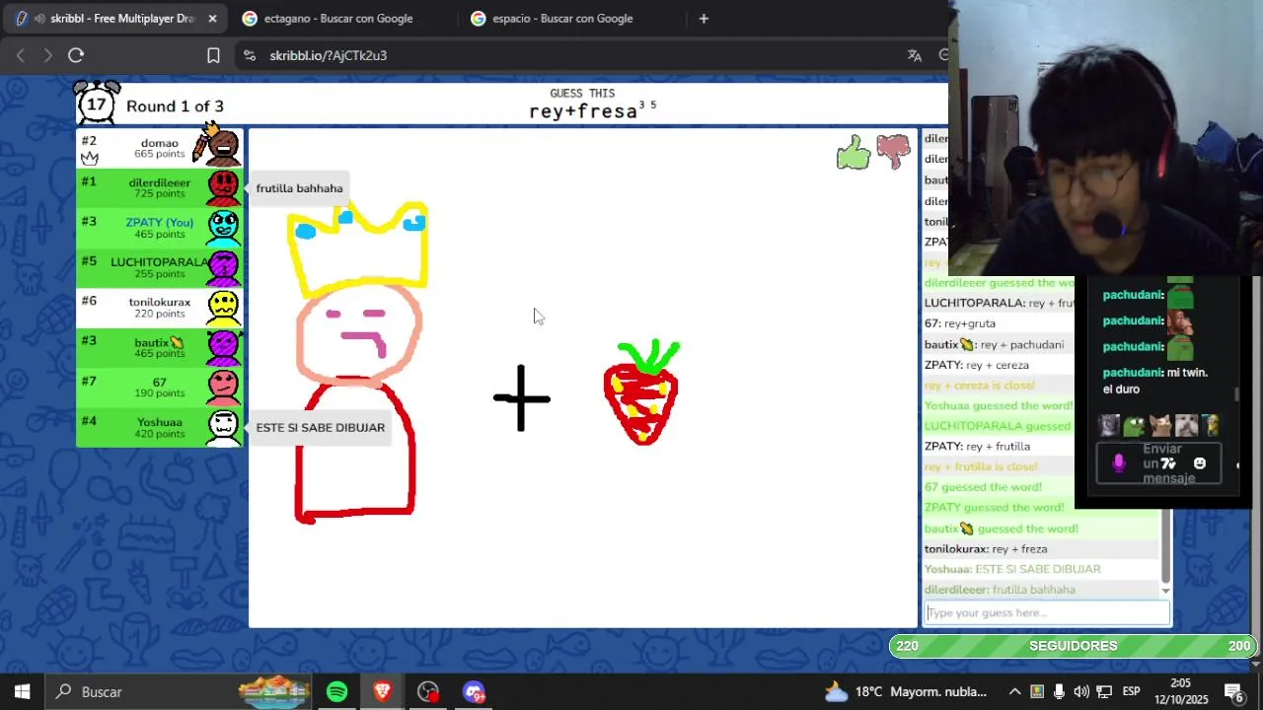Click domao's avatar in the player list
1263x710 pixels.
[221, 146]
